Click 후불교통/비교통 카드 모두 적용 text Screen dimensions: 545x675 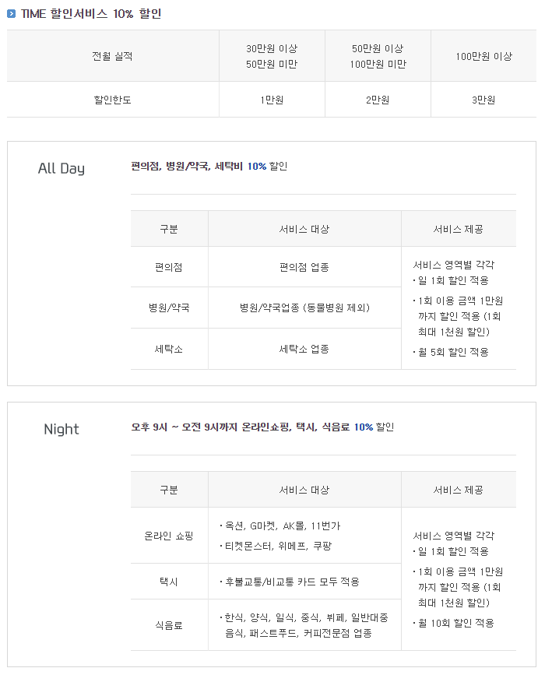click(290, 582)
